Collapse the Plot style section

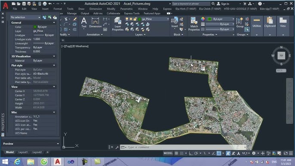pos(54,65)
